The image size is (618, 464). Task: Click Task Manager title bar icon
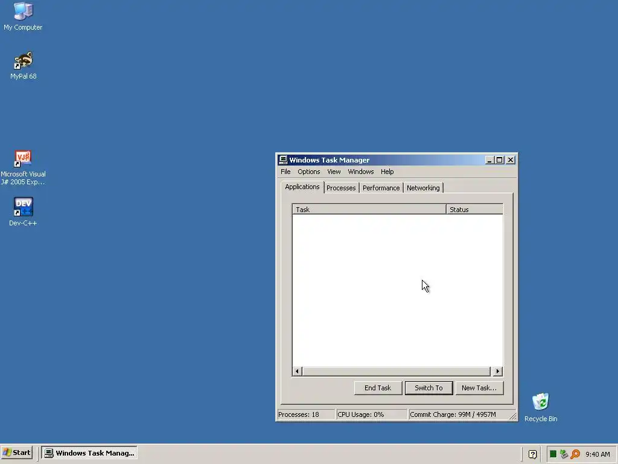click(x=283, y=159)
